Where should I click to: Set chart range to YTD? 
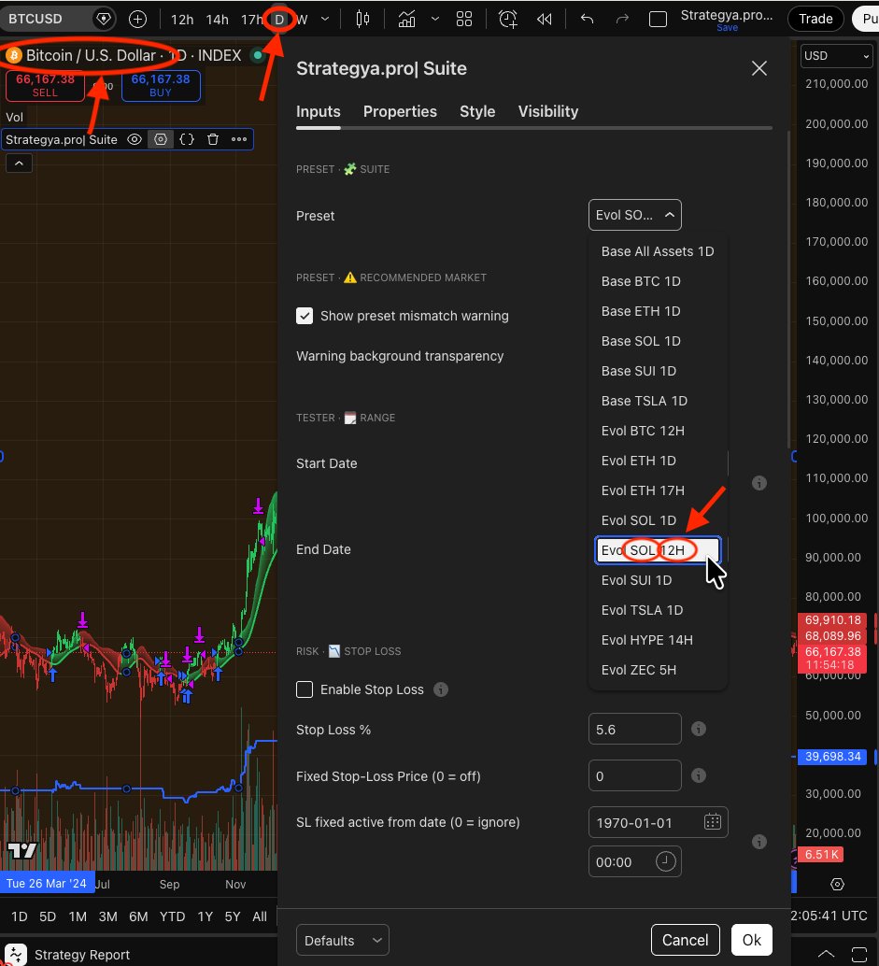pyautogui.click(x=172, y=916)
